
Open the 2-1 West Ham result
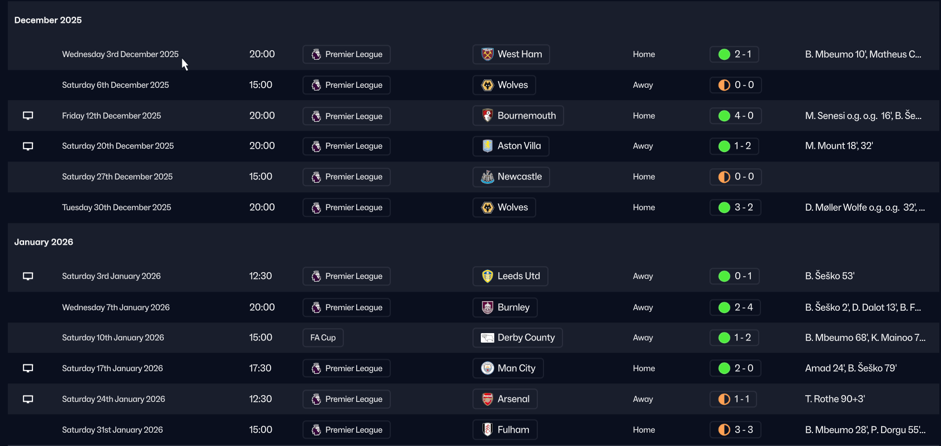point(735,54)
